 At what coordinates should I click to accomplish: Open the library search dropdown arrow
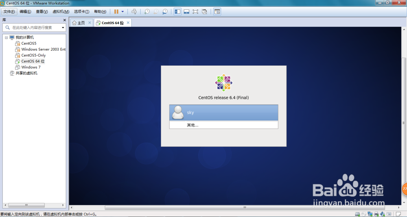pos(63,28)
